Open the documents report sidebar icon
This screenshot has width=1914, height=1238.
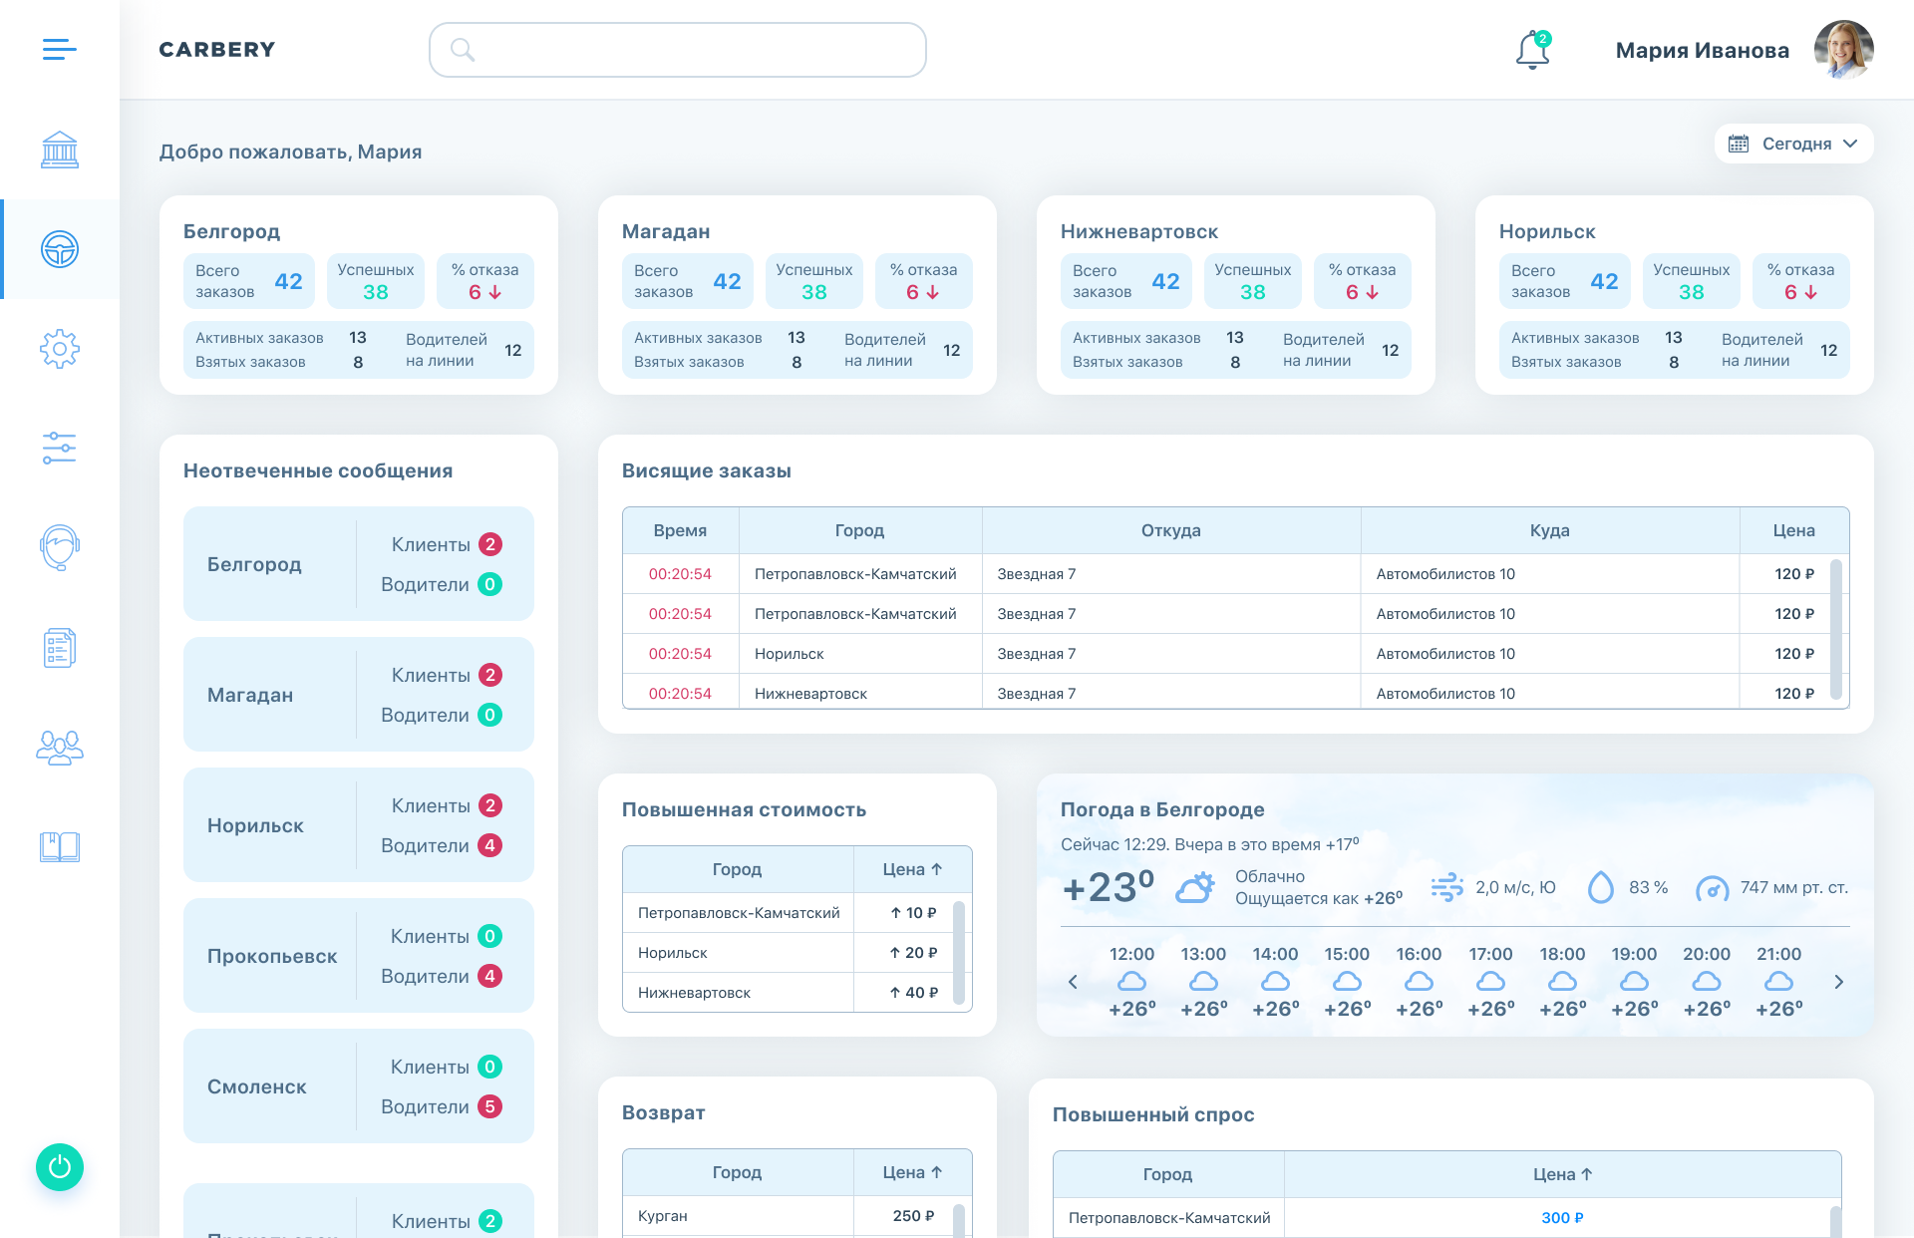pyautogui.click(x=60, y=648)
